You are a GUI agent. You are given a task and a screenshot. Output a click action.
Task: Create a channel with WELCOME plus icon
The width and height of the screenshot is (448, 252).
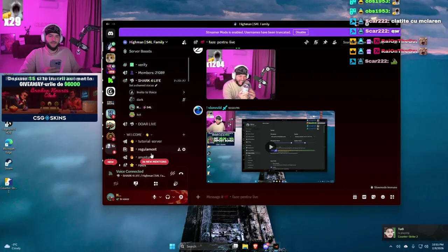184,134
